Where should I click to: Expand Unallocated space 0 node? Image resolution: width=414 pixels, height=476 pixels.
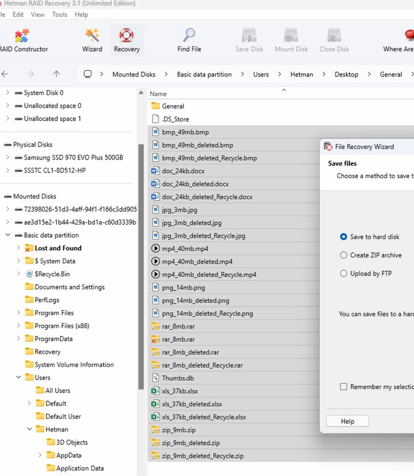7,105
